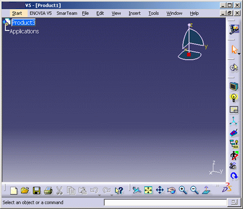Select the Pan arrows tool

pyautogui.click(x=160, y=190)
